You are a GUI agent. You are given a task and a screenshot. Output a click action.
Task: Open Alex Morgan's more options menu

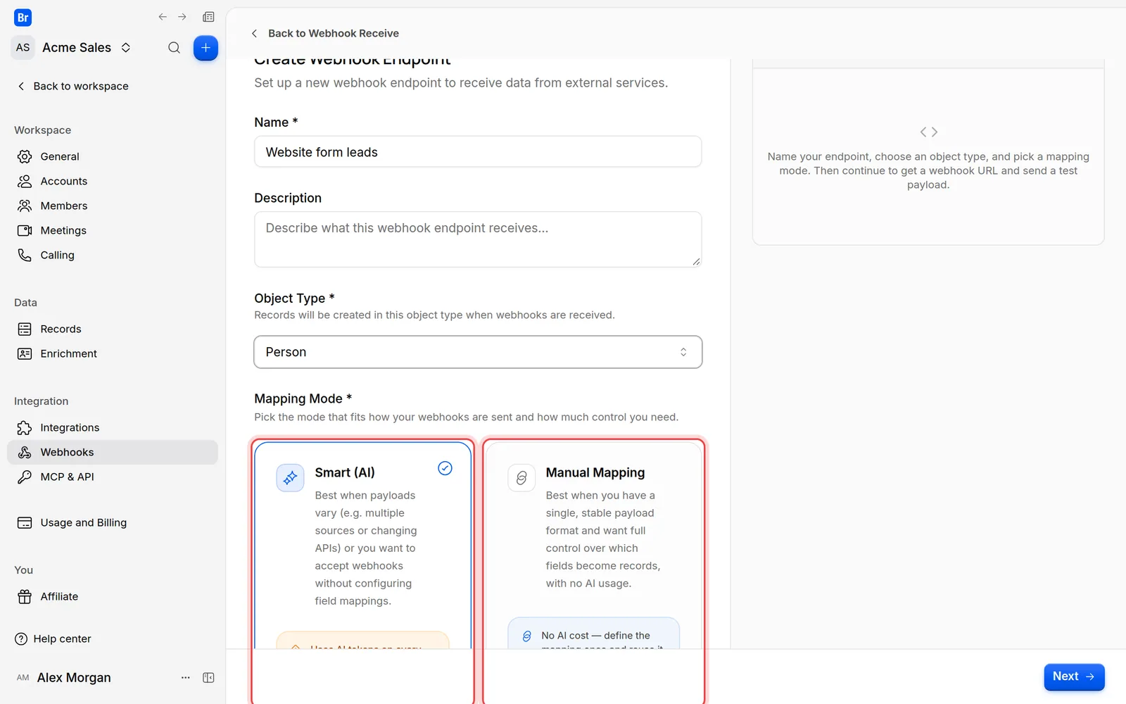click(186, 677)
